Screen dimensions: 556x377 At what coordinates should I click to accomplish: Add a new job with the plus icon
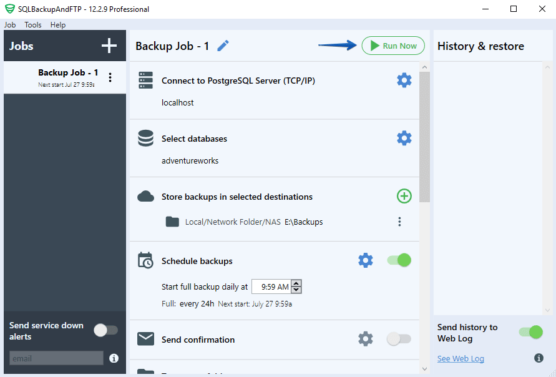point(109,46)
